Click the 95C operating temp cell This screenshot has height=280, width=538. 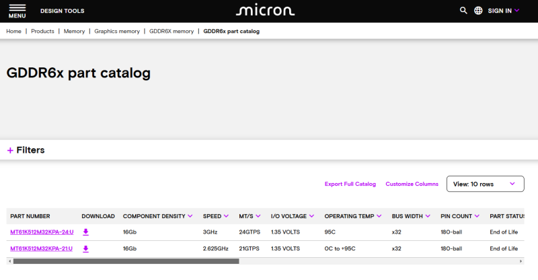click(330, 232)
